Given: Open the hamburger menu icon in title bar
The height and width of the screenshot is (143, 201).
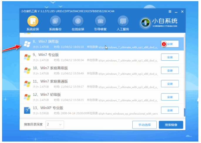Looking at the screenshot, I should [x=170, y=12].
